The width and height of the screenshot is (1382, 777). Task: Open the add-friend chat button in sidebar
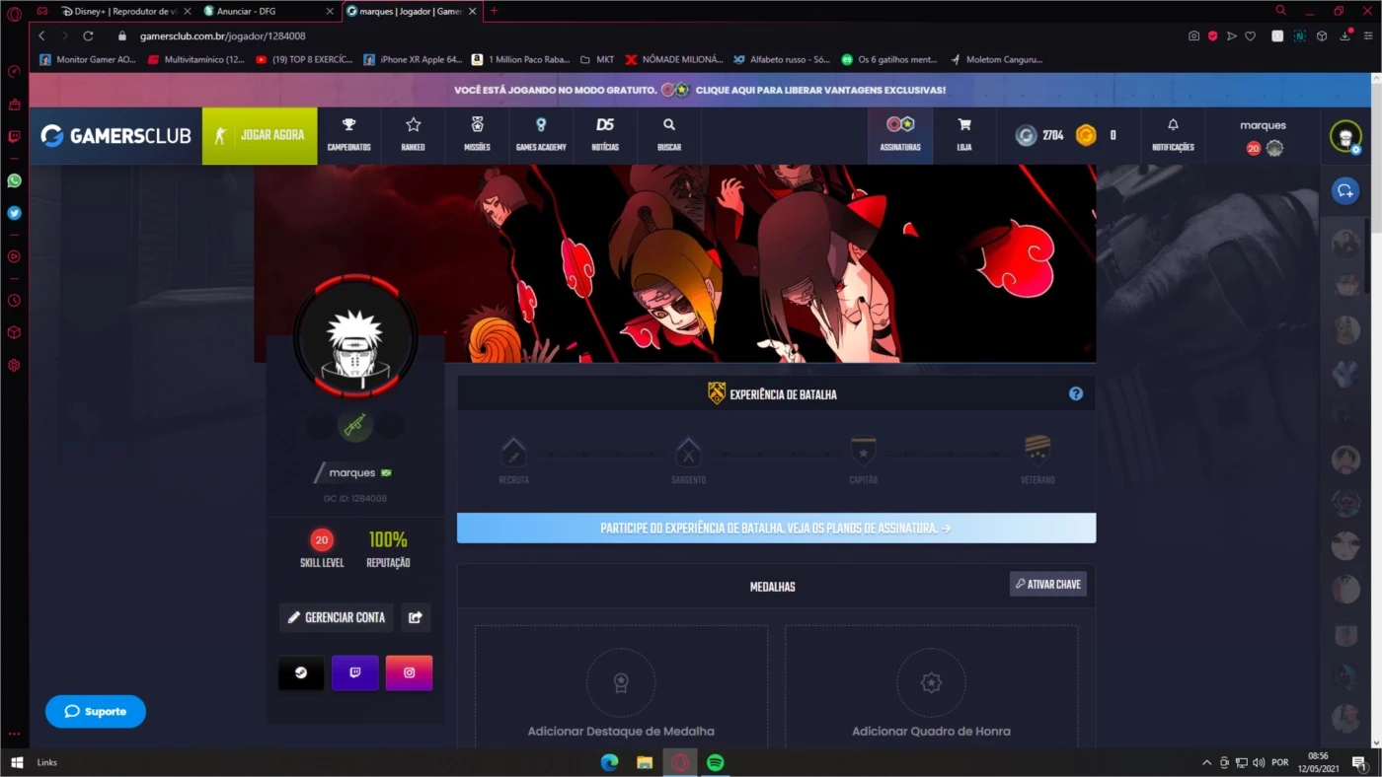(x=1345, y=191)
